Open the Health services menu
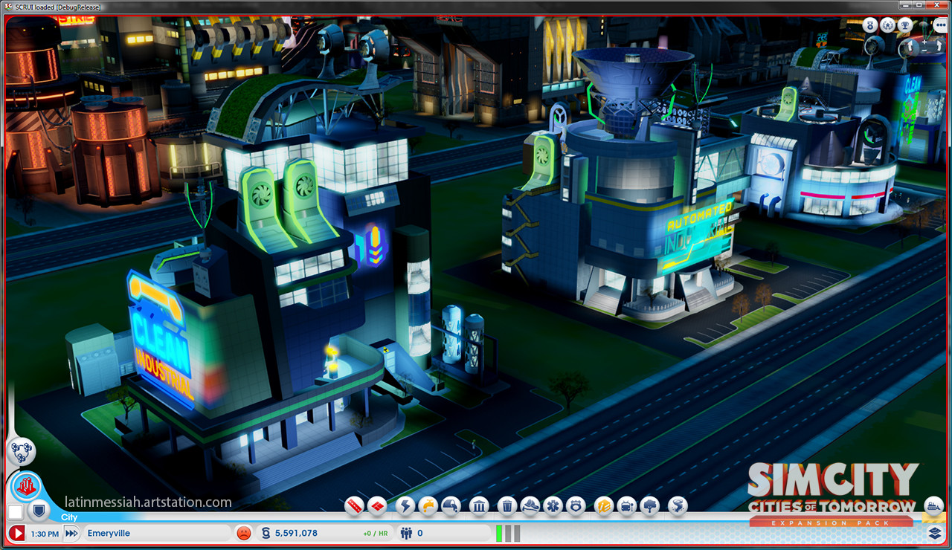The image size is (952, 550). [553, 506]
